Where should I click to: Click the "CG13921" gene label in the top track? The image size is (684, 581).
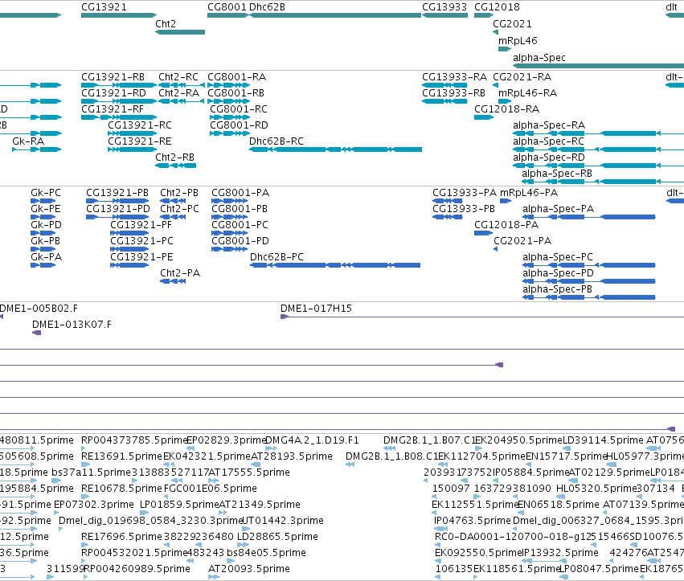click(x=104, y=7)
